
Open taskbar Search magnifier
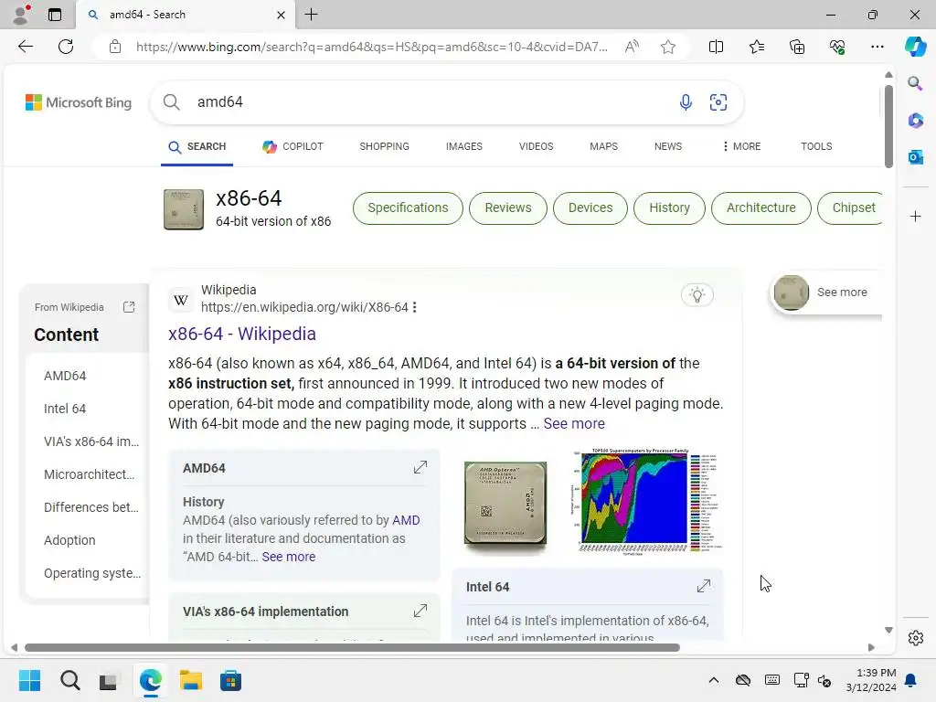click(x=69, y=680)
